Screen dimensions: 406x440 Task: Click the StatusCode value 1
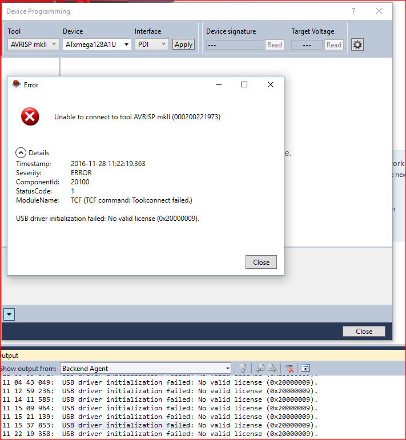coord(73,191)
